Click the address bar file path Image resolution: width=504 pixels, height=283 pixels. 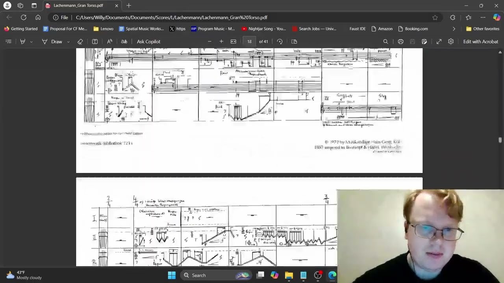(172, 17)
